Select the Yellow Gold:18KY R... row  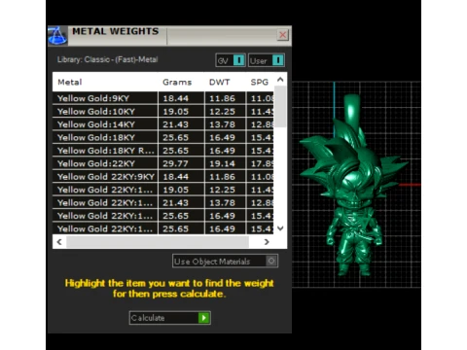pos(162,151)
